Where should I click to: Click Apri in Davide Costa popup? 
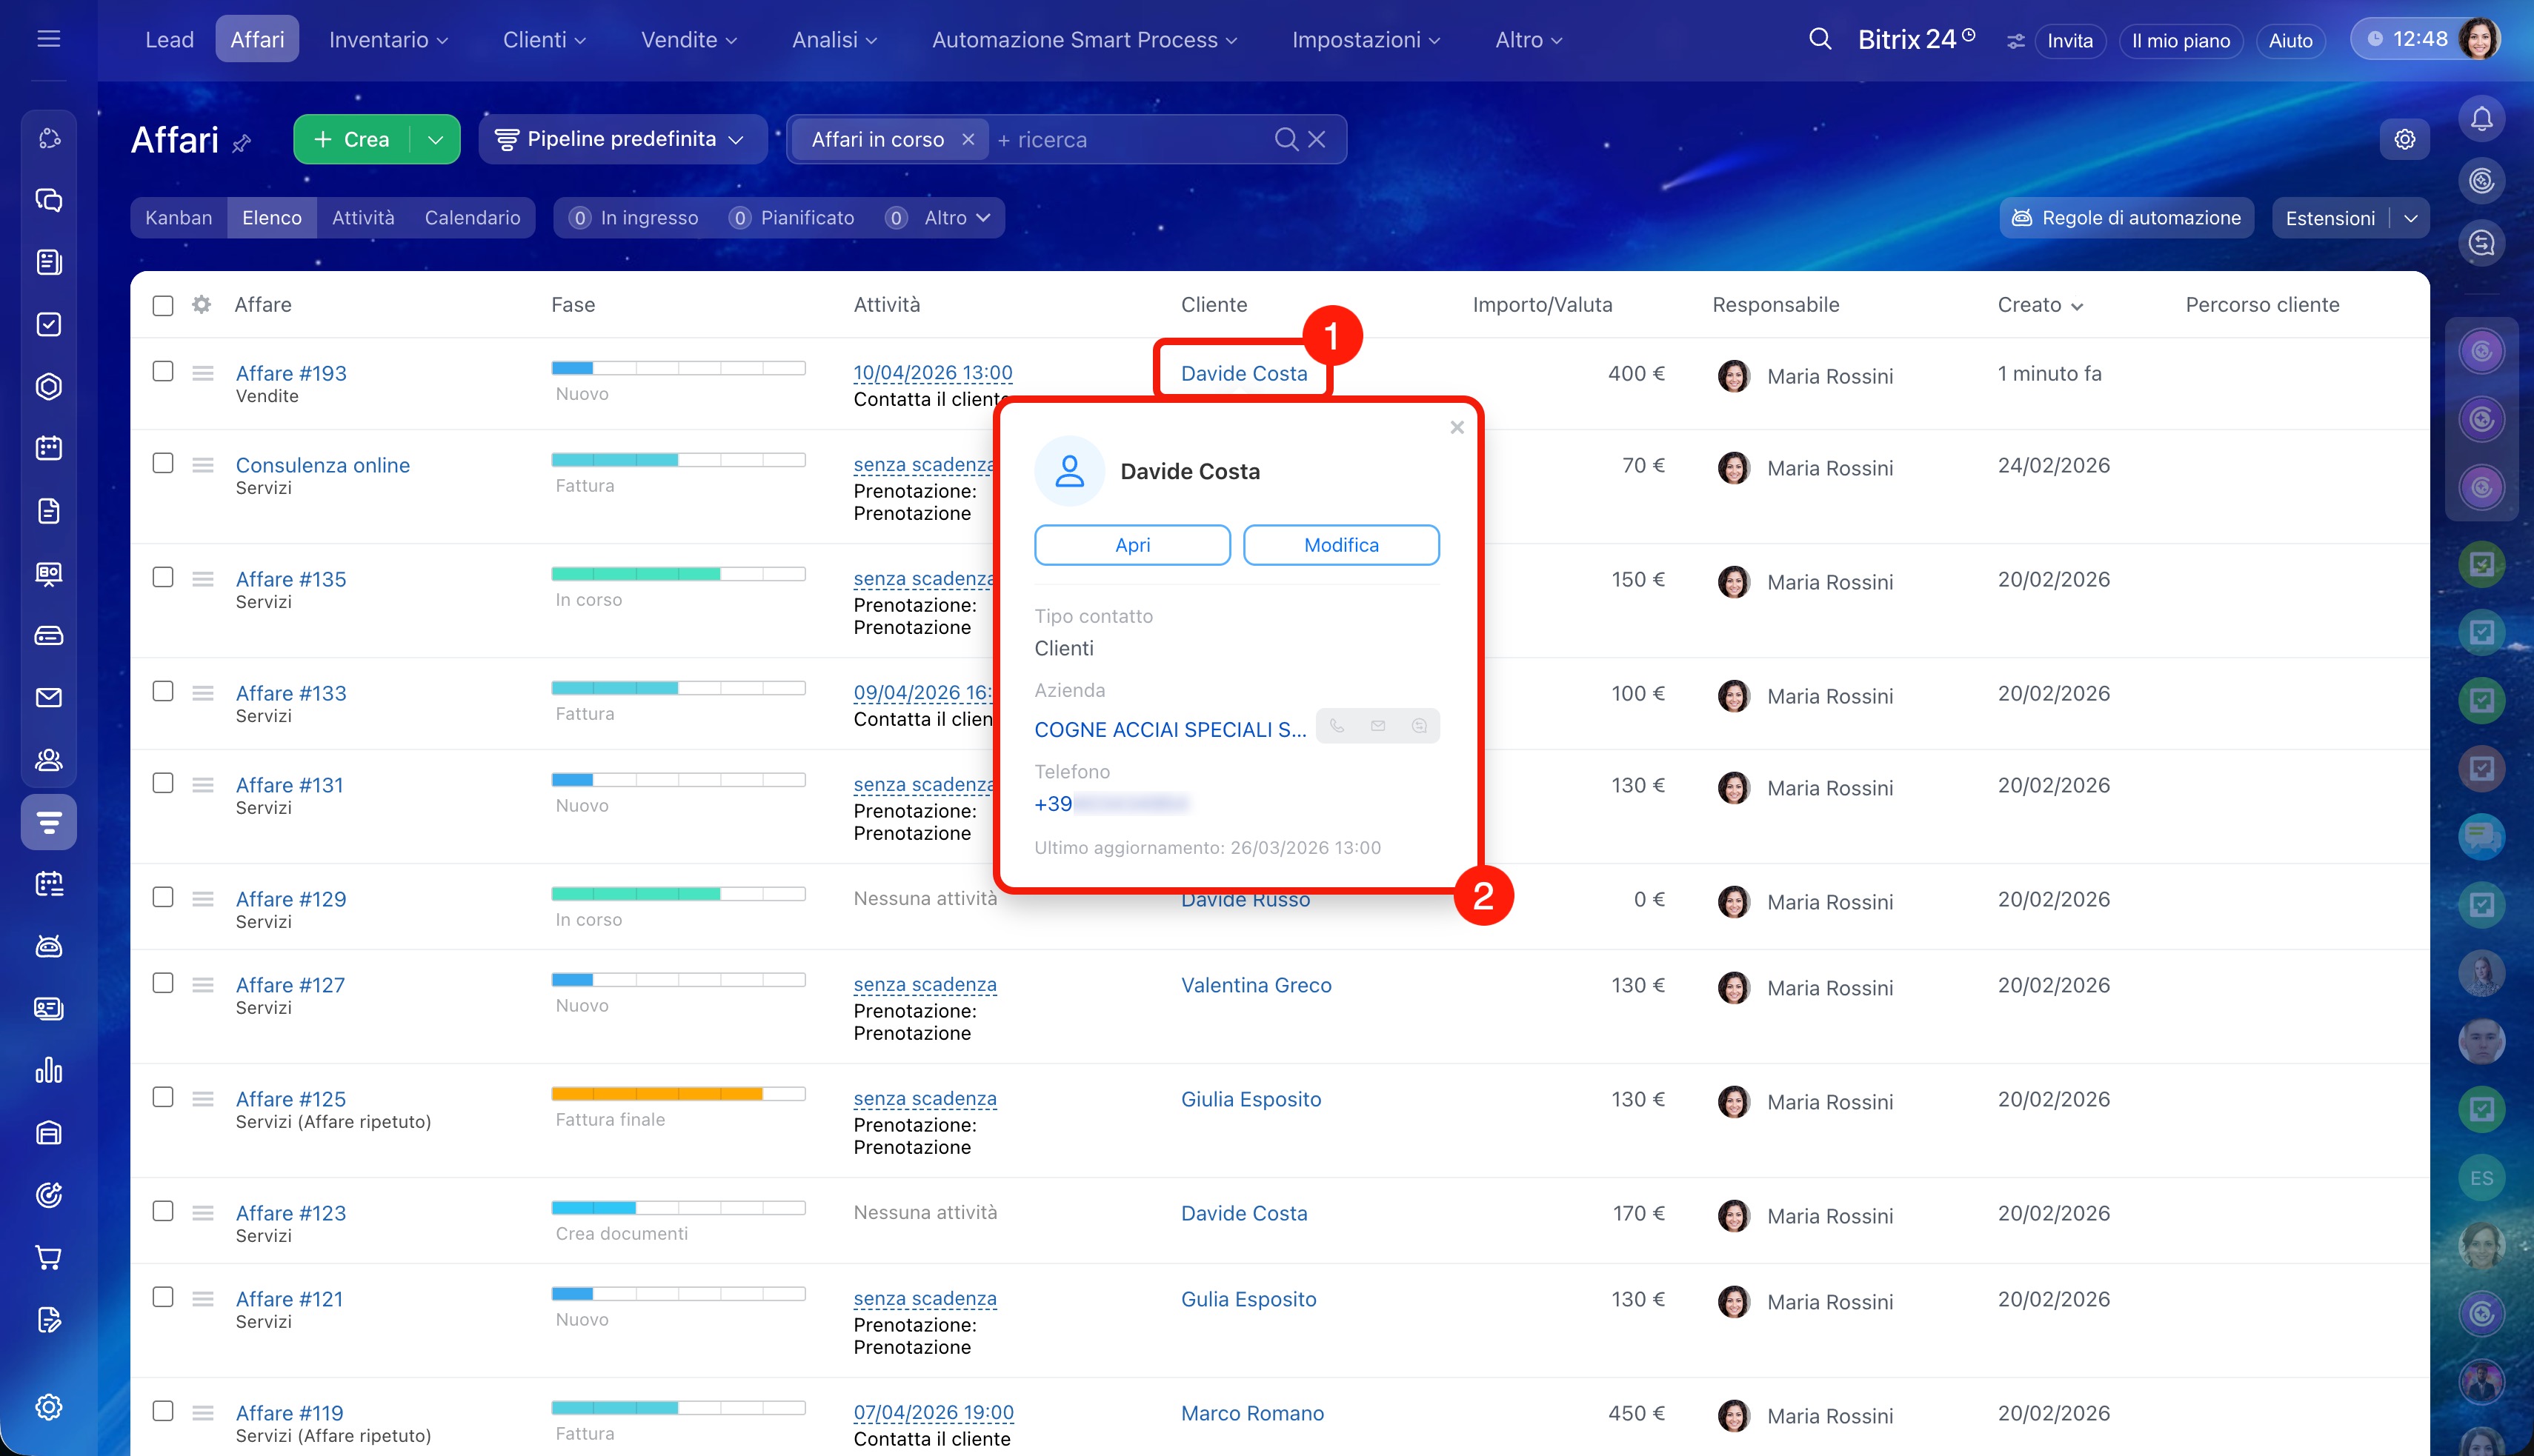[1132, 545]
